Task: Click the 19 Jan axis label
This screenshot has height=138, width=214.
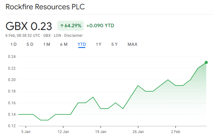Action: (x=101, y=132)
